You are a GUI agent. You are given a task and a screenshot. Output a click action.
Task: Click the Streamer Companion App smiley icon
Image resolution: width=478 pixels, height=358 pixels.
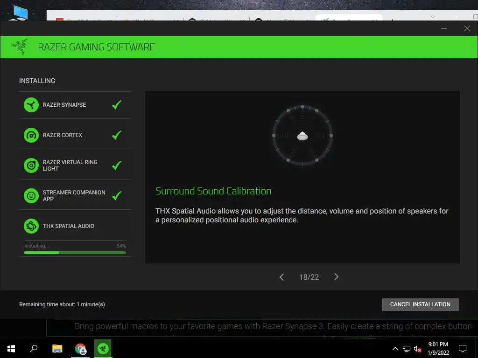click(x=31, y=196)
